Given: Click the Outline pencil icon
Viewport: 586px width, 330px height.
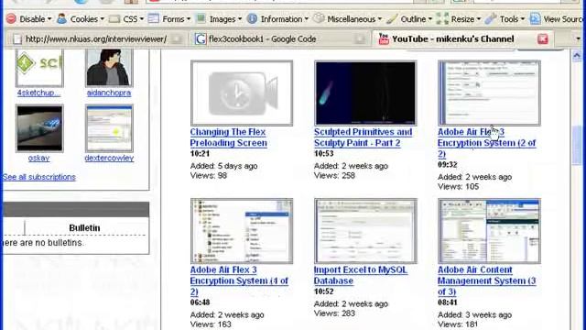Looking at the screenshot, I should 392,18.
